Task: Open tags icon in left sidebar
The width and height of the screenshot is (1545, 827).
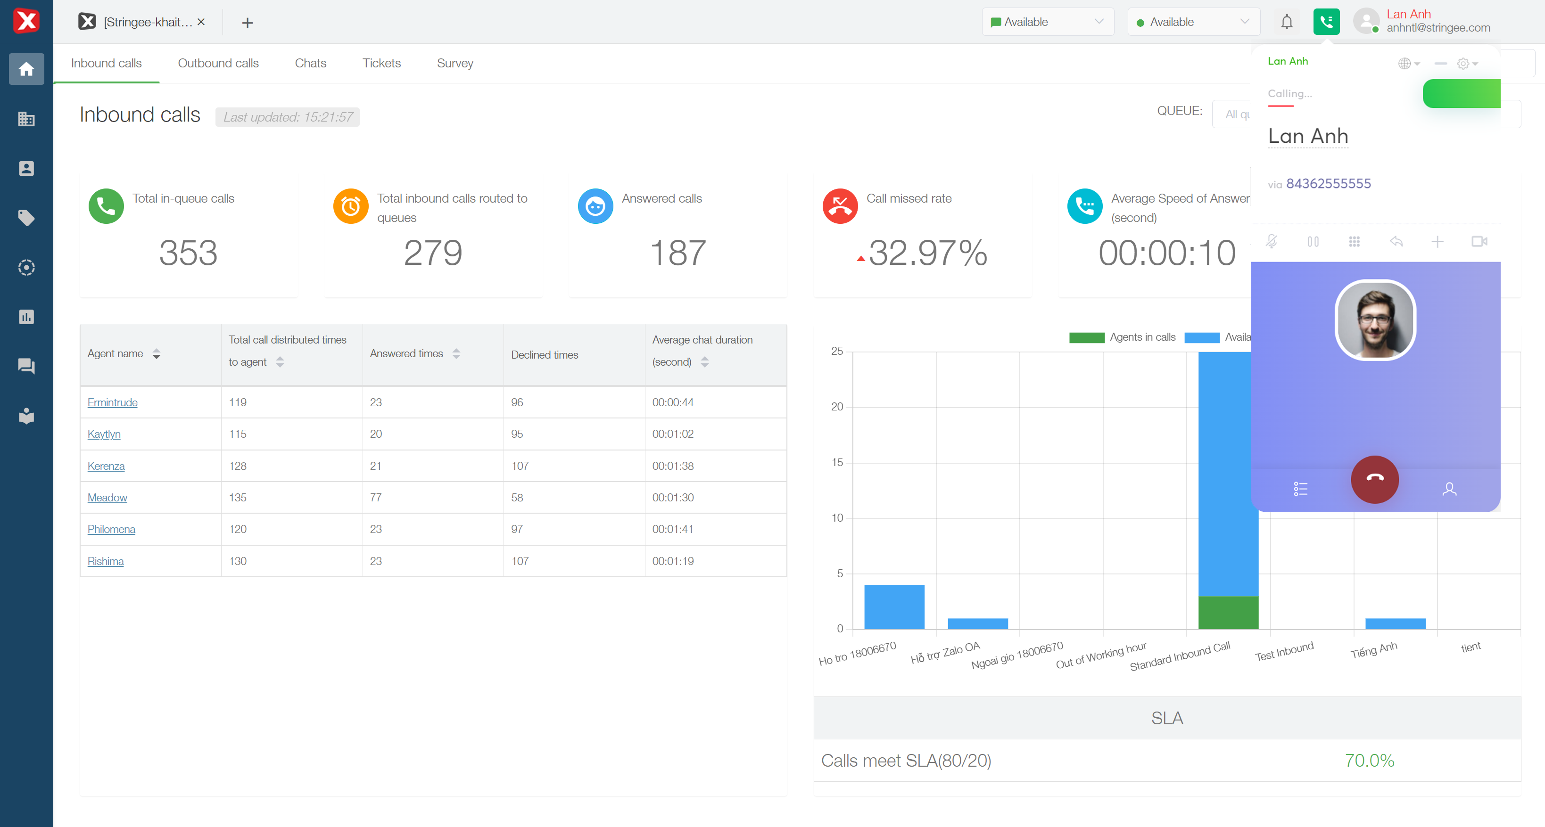Action: (26, 218)
